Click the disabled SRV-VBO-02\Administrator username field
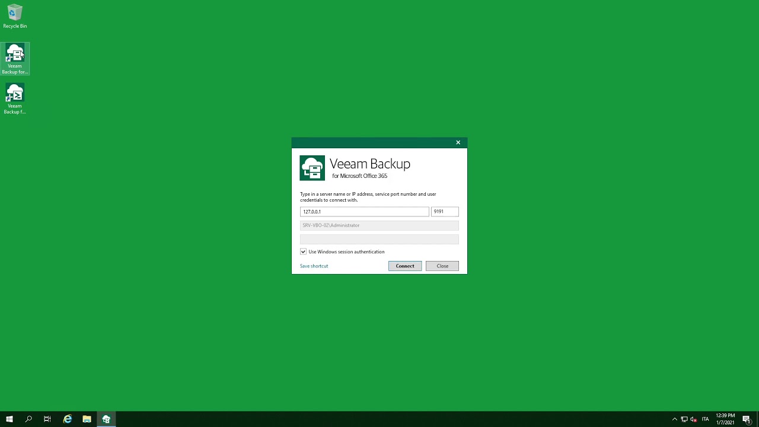Screen dimensions: 759x427 (x=379, y=225)
